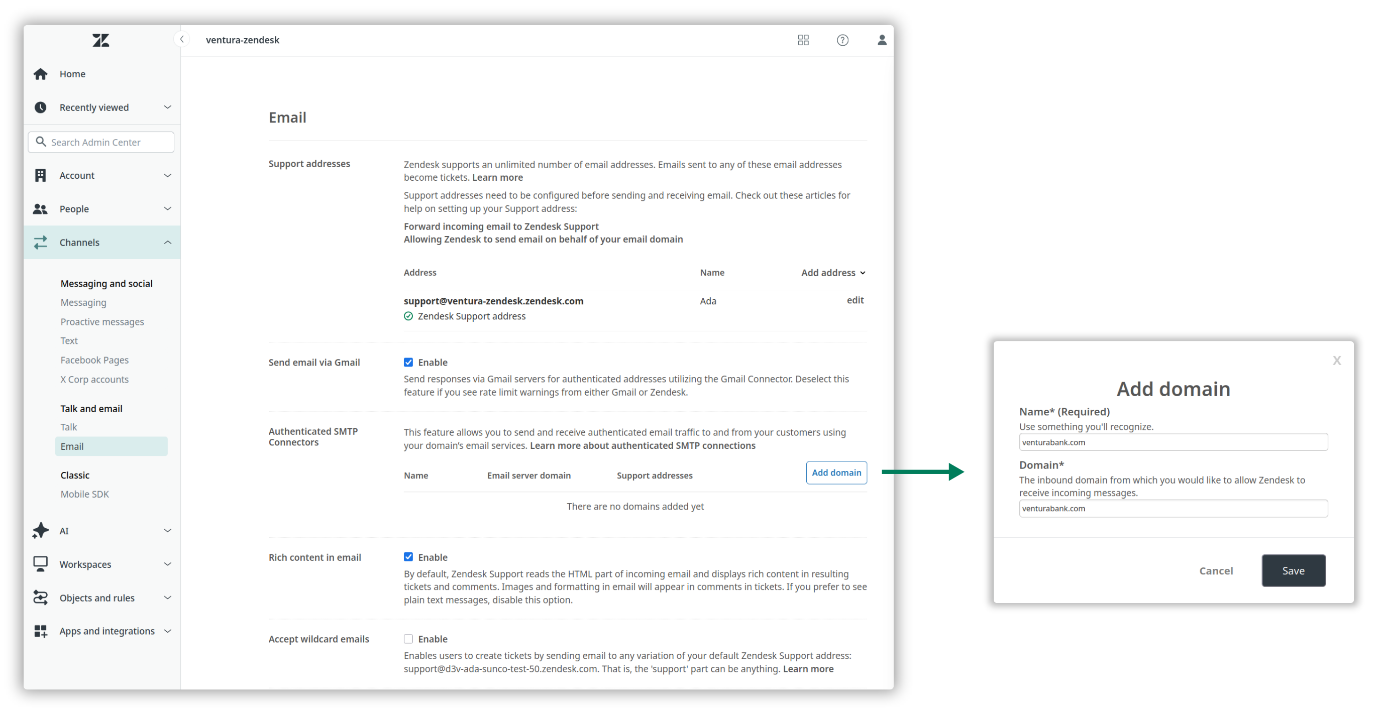This screenshot has width=1378, height=716.
Task: Disable Send email via Gmail checkbox
Action: (x=408, y=362)
